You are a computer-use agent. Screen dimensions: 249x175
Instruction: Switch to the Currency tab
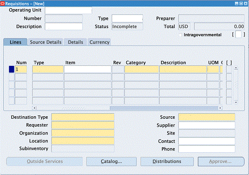coord(99,42)
